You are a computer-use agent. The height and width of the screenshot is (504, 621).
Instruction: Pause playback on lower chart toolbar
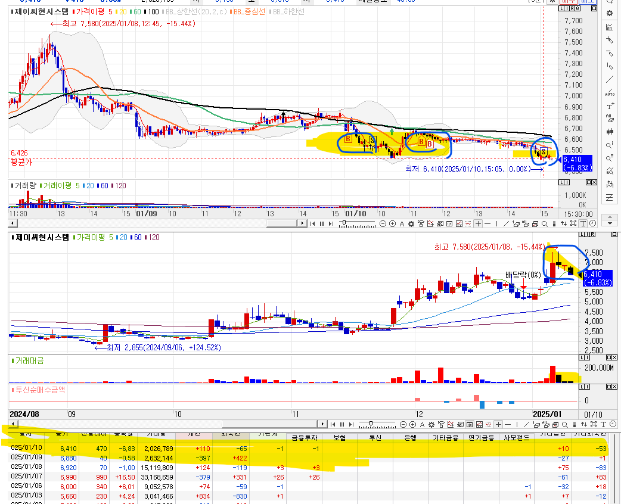coord(342,424)
